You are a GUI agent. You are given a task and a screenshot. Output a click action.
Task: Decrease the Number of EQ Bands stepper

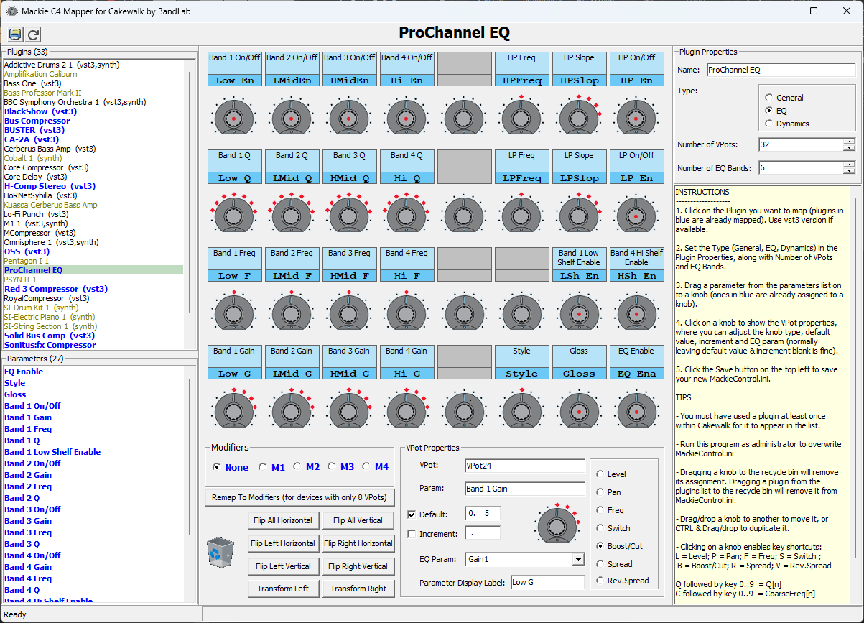click(849, 172)
